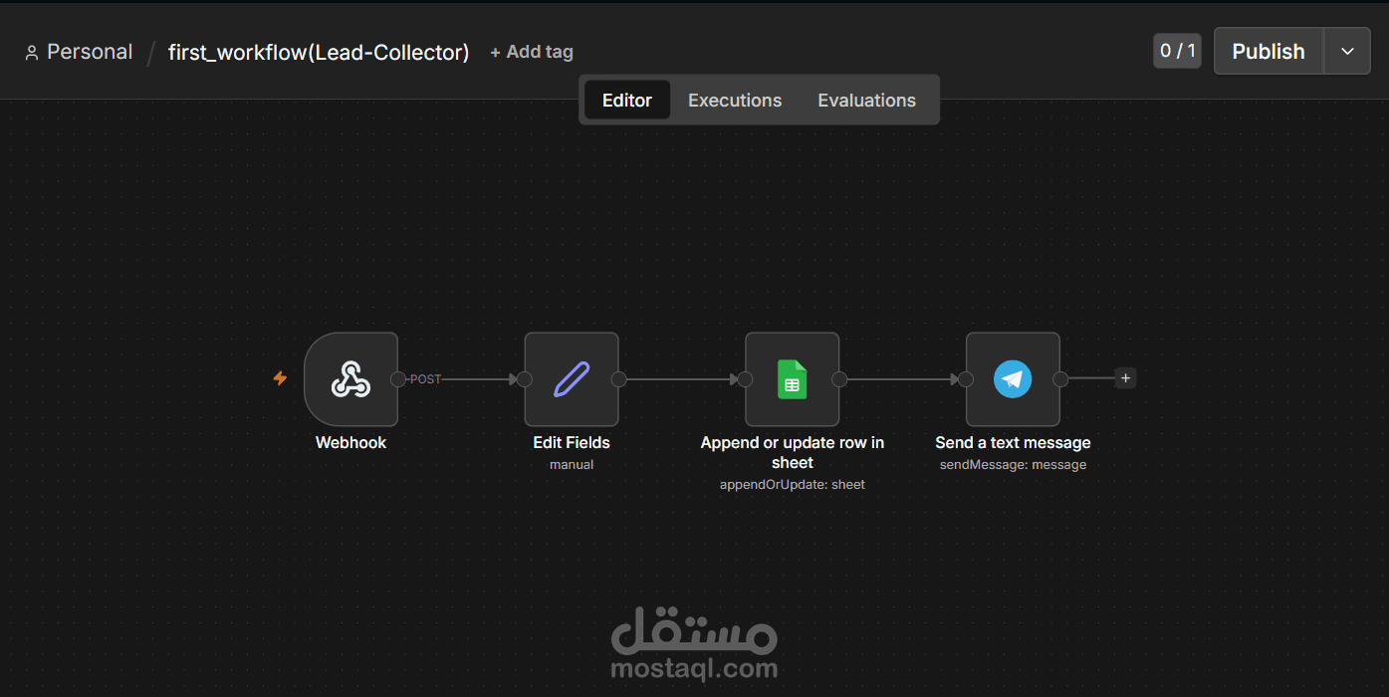The height and width of the screenshot is (697, 1389).
Task: Select the input port of the Telegram node
Action: pos(965,378)
